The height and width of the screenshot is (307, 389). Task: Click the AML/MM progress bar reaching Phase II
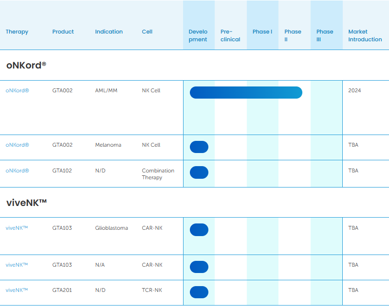pyautogui.click(x=246, y=93)
